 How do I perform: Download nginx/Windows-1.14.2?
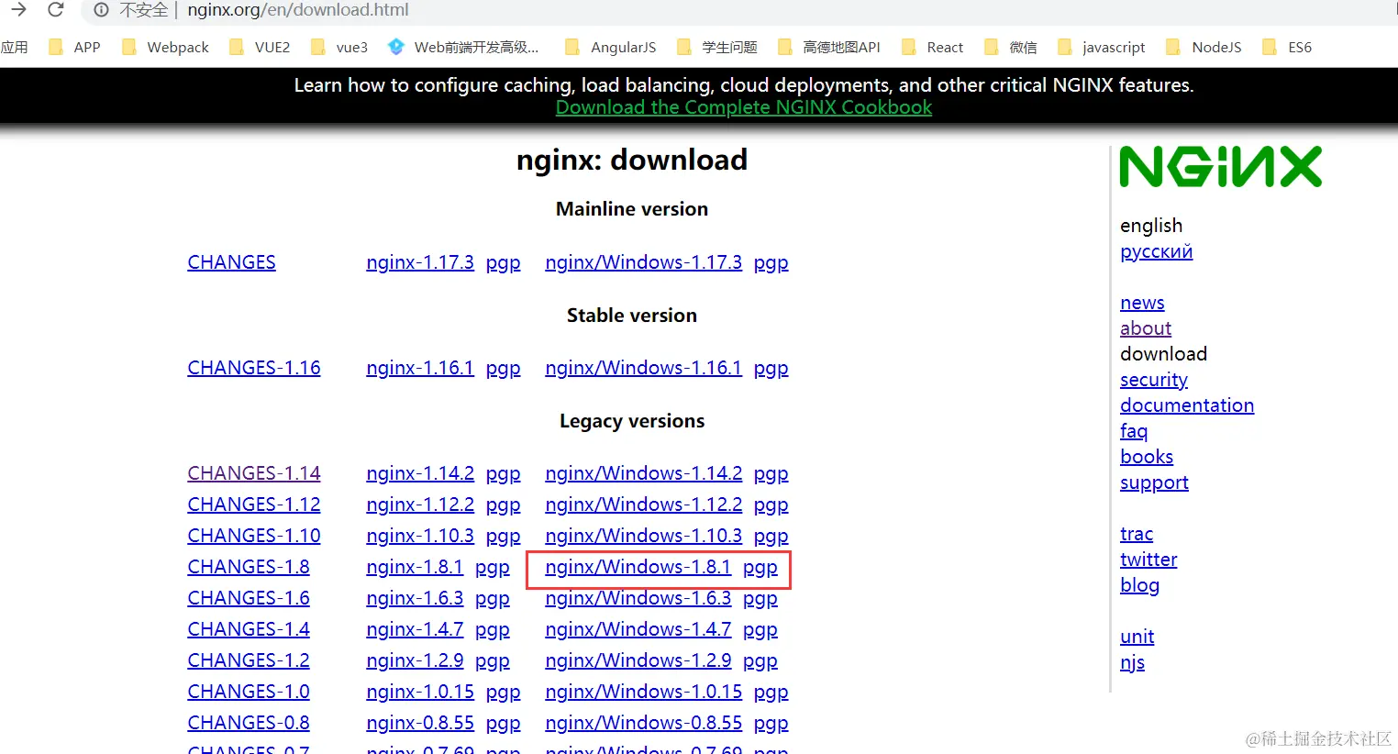(x=644, y=473)
